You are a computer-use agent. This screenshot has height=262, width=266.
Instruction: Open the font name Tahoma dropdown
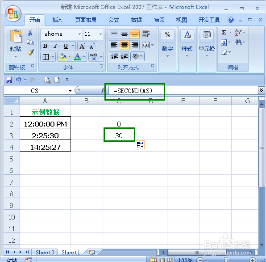tap(79, 34)
